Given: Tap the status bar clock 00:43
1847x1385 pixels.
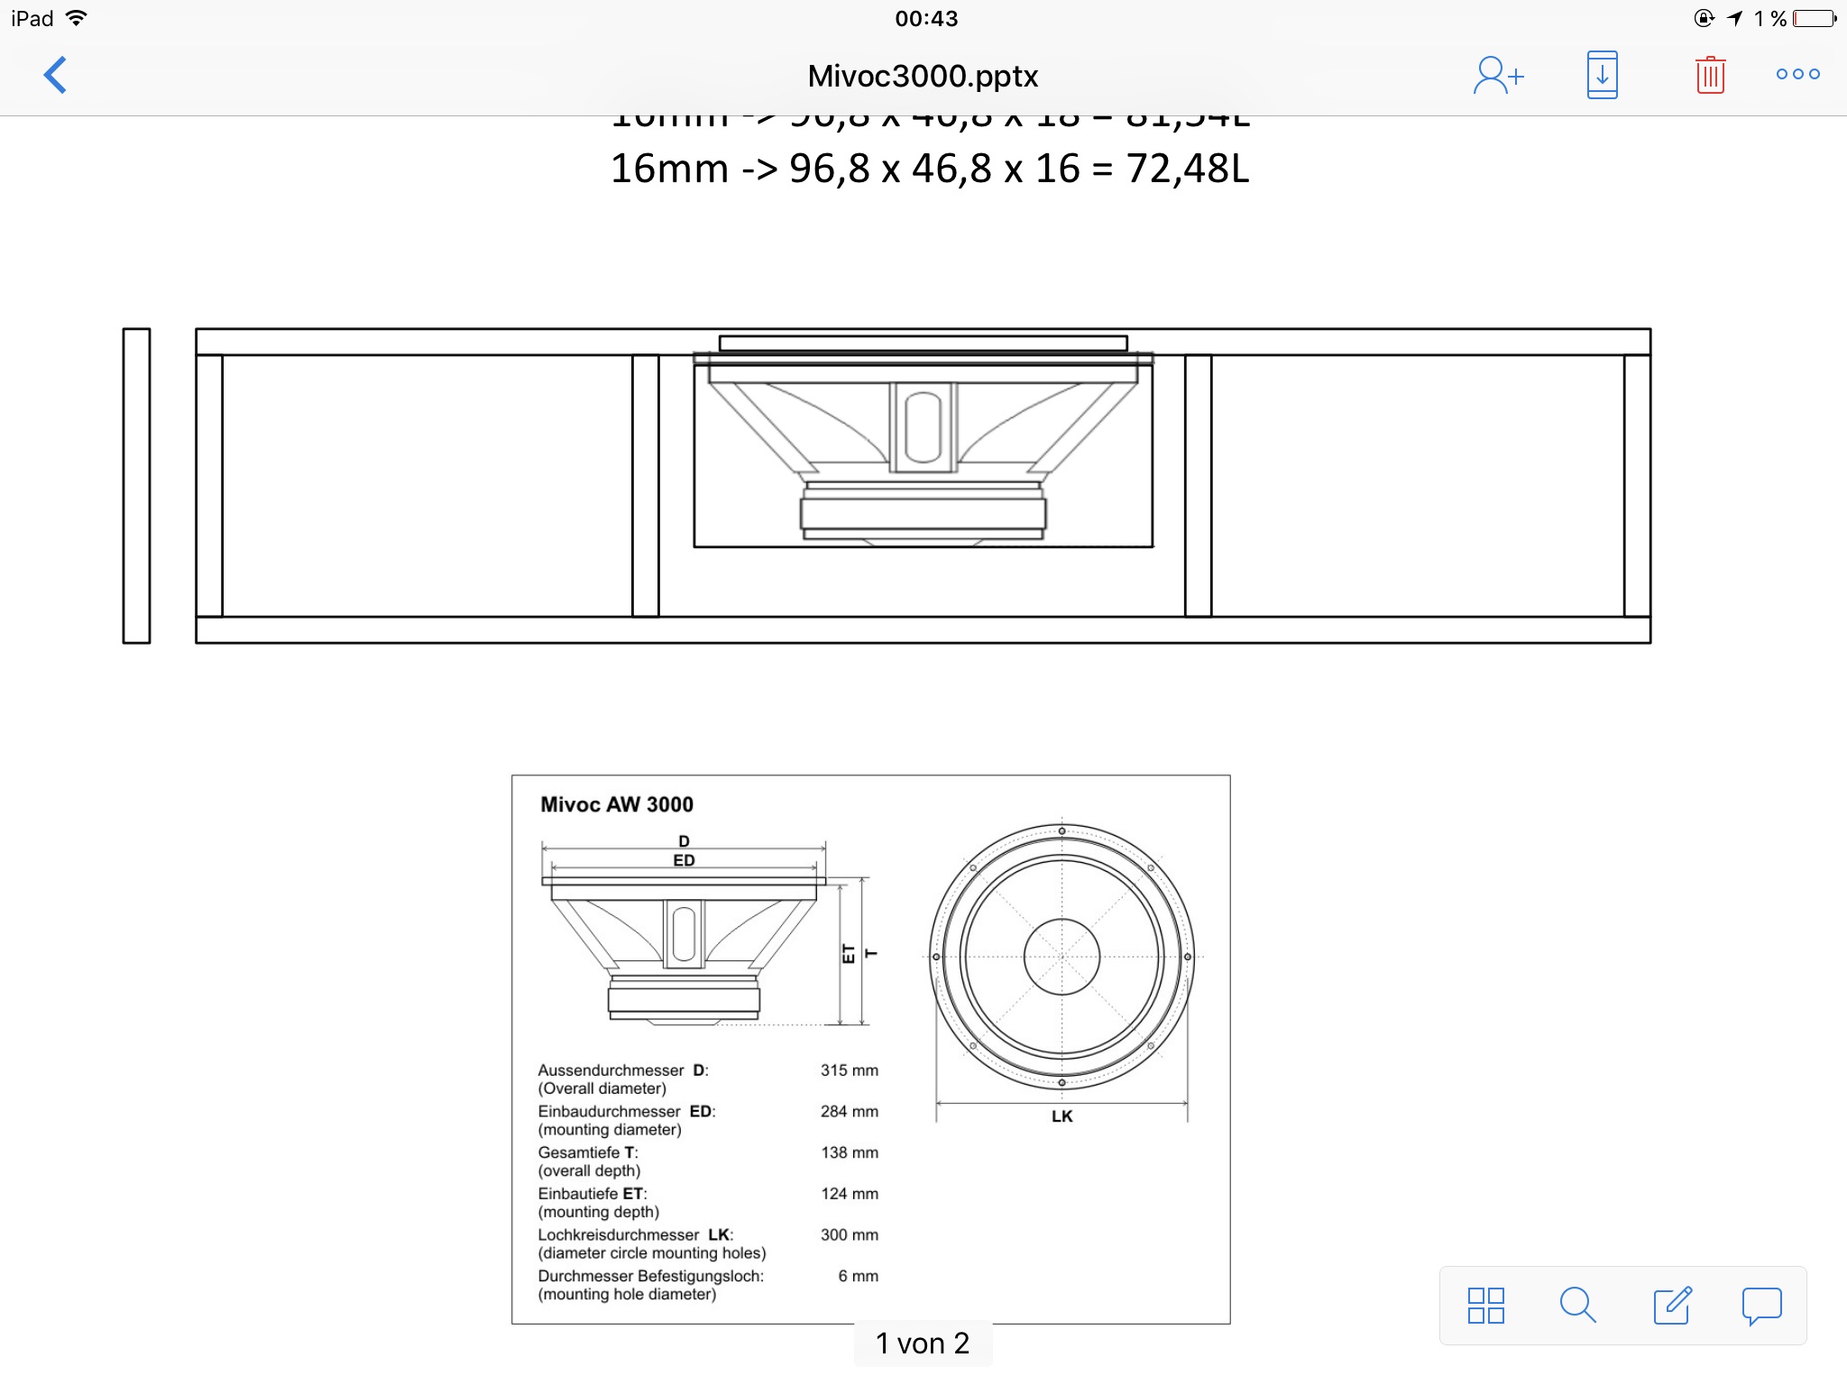Looking at the screenshot, I should click(x=926, y=19).
